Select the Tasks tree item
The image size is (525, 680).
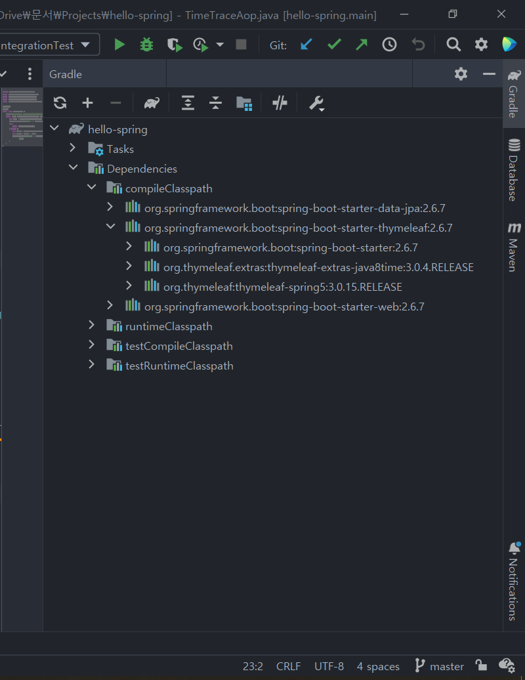(x=273, y=149)
